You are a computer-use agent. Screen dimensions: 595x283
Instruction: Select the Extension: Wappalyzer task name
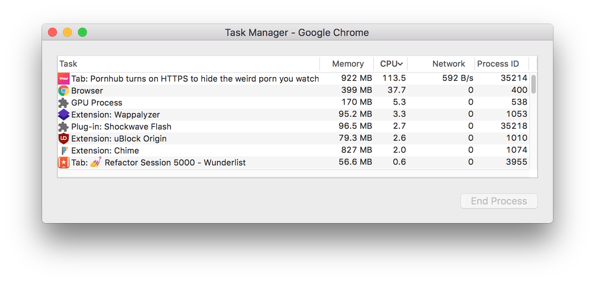pos(116,114)
